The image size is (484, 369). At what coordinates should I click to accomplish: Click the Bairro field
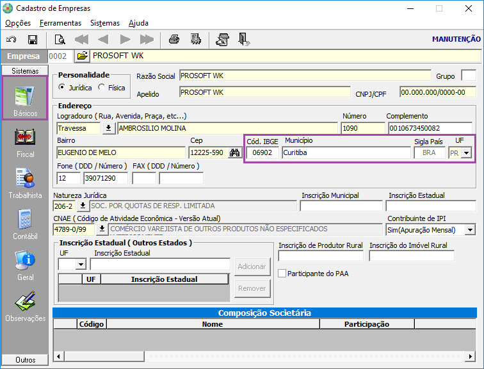click(121, 152)
